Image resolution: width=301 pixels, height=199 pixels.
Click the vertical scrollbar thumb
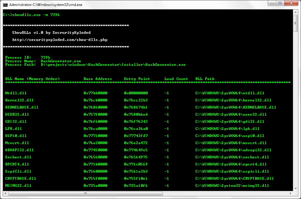[x=296, y=23]
